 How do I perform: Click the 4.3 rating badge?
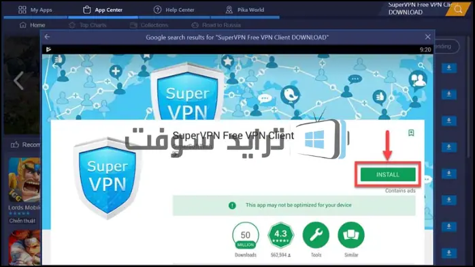(281, 235)
